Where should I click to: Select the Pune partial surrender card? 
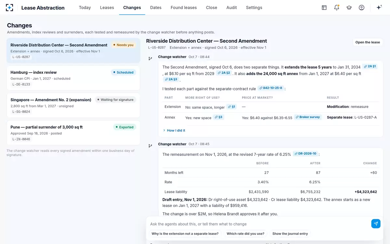tap(73, 133)
